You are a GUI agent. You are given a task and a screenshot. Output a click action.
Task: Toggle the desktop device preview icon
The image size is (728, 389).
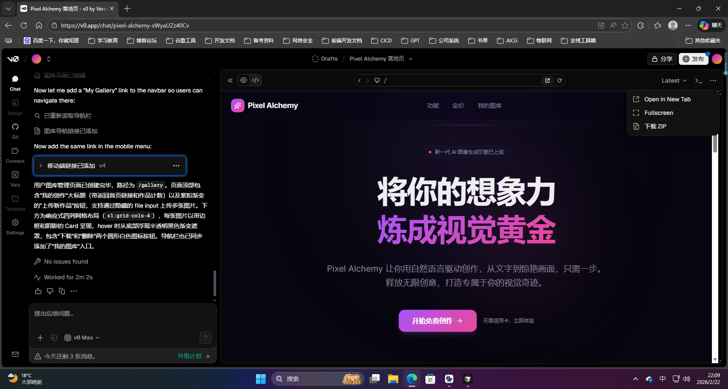[377, 80]
